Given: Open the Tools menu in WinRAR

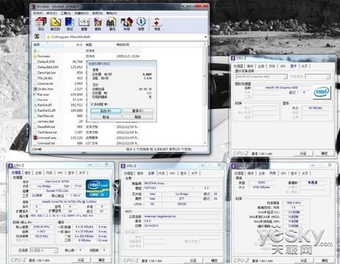Looking at the screenshot, I should coord(65,13).
